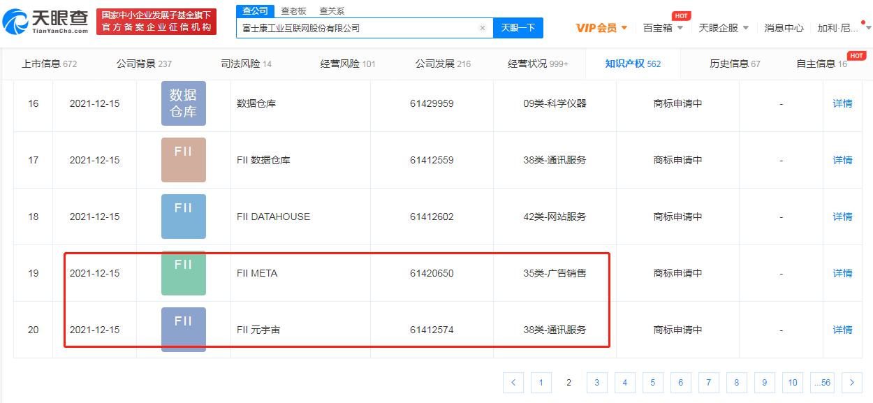The image size is (873, 403).
Task: Open 详情 for FII META row
Action: coord(842,273)
